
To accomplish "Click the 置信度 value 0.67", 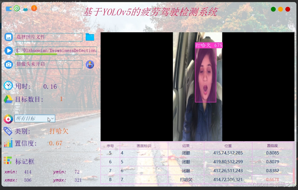I will pos(56,143).
